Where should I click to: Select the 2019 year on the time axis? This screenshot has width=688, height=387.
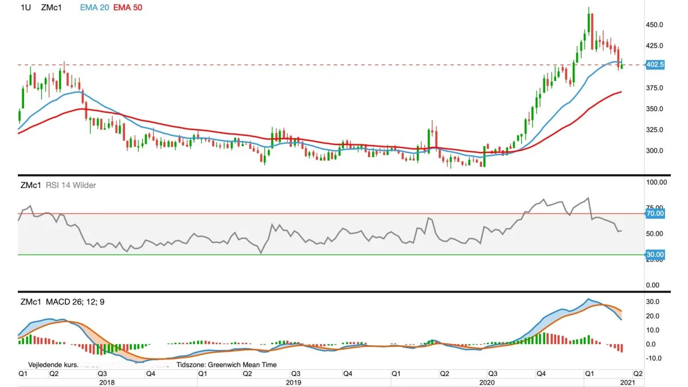[293, 382]
